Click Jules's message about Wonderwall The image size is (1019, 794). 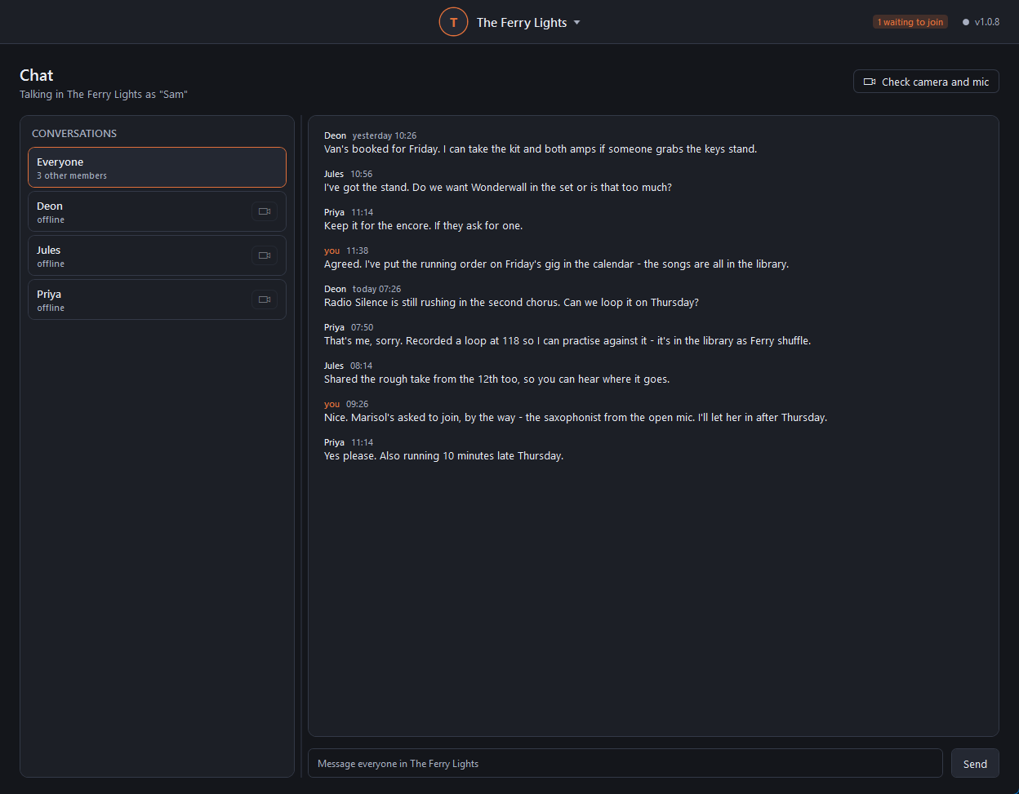point(498,188)
